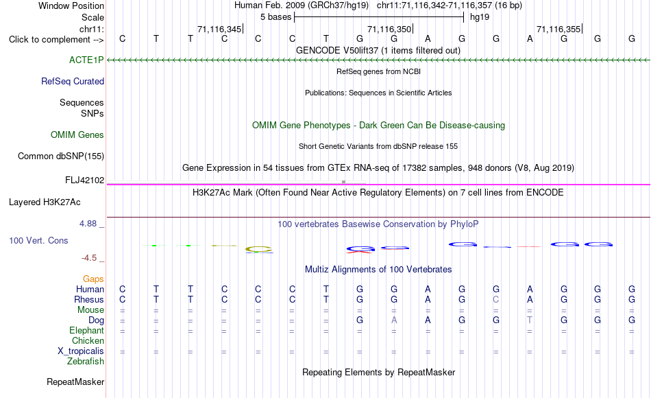Open the 'RefSeq genes from NCBI' title

click(378, 71)
